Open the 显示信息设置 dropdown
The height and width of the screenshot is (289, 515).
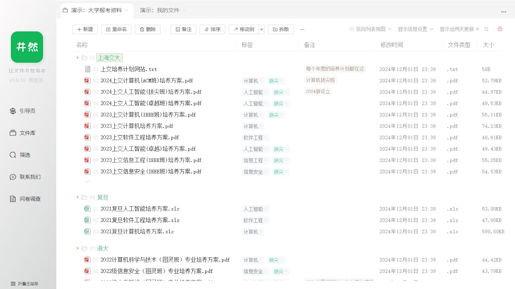point(416,29)
